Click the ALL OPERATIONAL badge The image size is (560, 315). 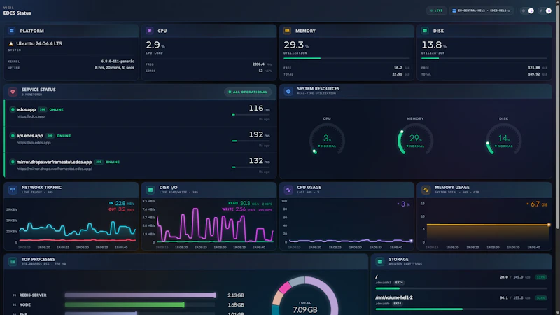pos(248,92)
